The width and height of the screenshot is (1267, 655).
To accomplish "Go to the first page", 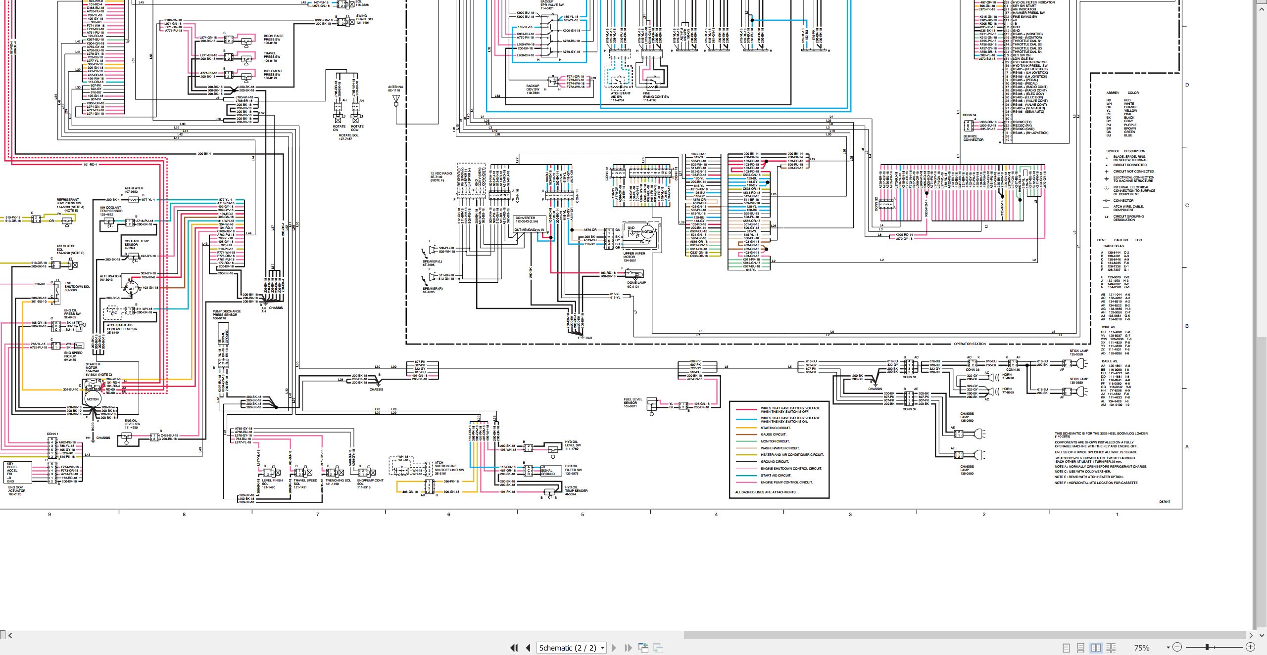I will (514, 648).
